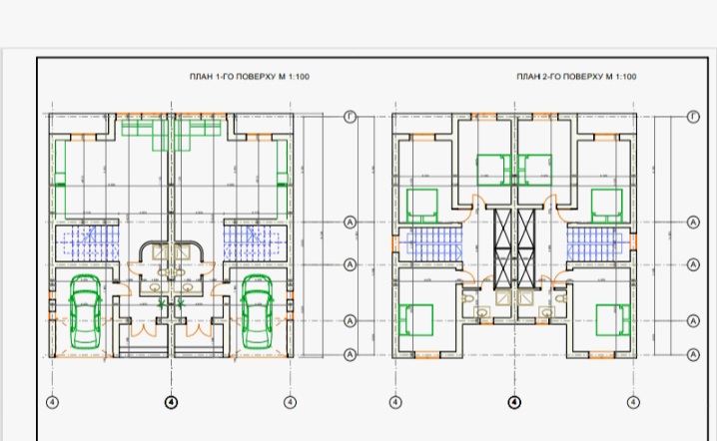The height and width of the screenshot is (441, 717).
Task: Click the bottom-left axis bubble under first floor plan
Action: [52, 402]
